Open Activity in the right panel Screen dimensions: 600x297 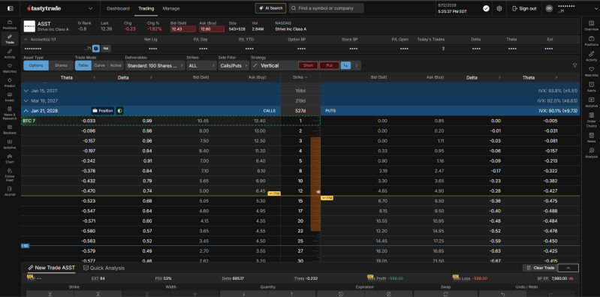tap(591, 56)
